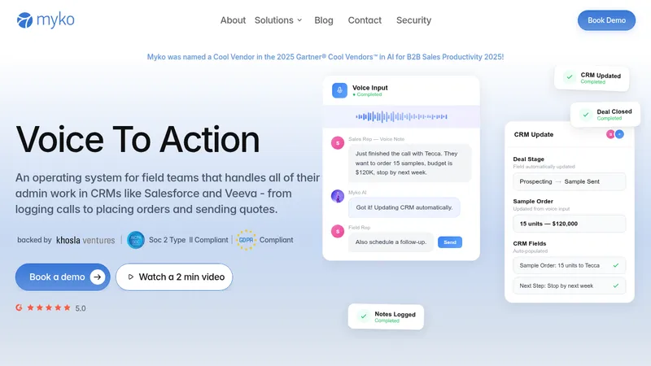Click the Voice Input microphone icon
This screenshot has height=366, width=651.
339,90
